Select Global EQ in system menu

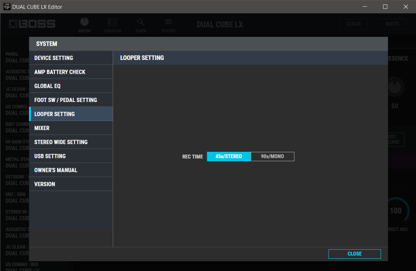pos(71,86)
